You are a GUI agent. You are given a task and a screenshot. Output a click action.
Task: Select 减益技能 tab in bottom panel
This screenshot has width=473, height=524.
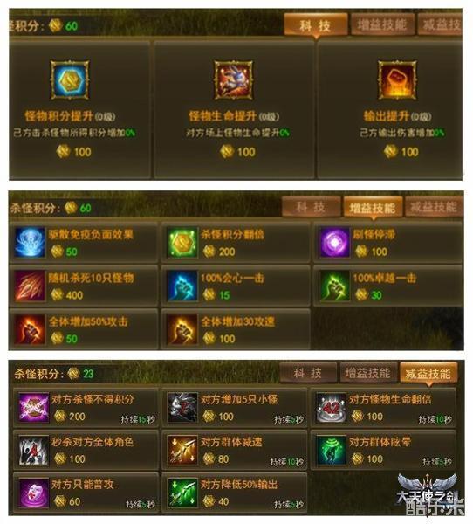pos(428,373)
